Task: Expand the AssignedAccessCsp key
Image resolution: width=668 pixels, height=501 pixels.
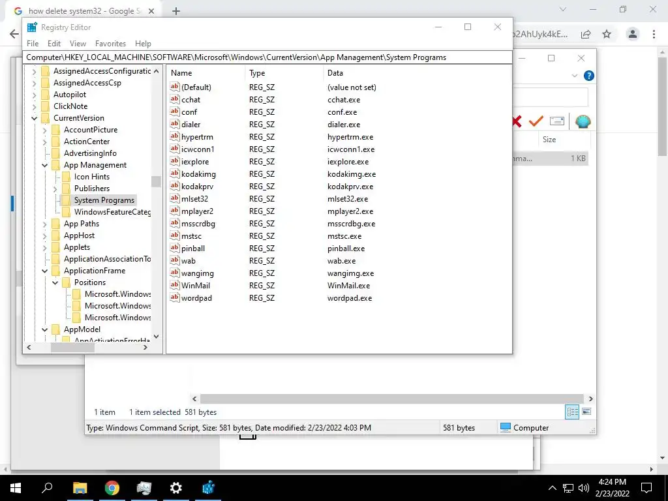Action: pyautogui.click(x=35, y=83)
